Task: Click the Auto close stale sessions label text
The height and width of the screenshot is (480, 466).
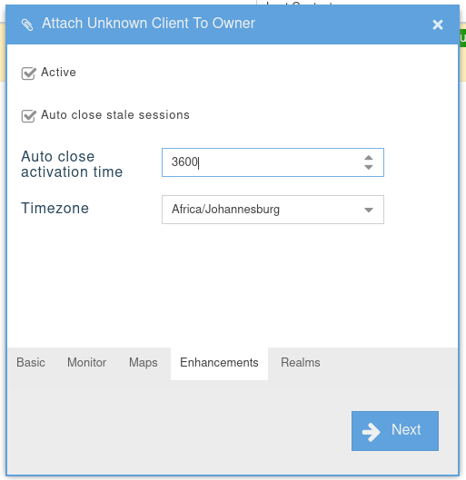Action: pos(115,115)
